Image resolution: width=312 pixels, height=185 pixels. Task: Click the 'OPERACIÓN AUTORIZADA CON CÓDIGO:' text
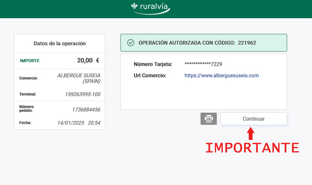pos(187,43)
